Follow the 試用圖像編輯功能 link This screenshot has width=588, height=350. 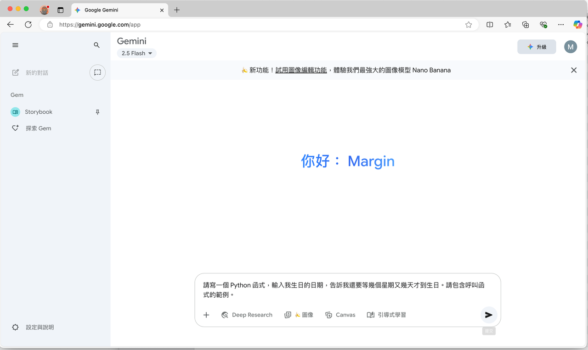[x=301, y=70]
